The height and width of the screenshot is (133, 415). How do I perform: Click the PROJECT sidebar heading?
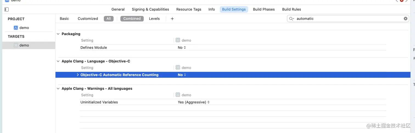point(16,19)
